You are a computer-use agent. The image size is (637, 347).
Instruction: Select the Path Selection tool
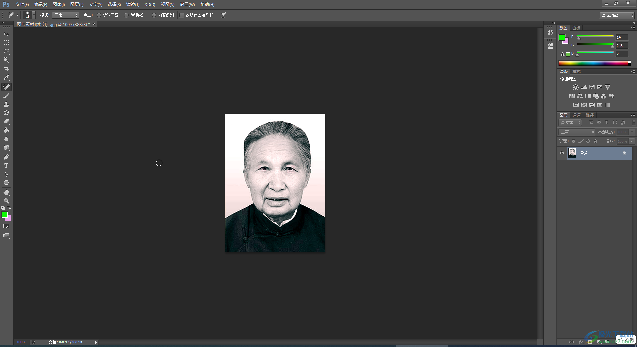pos(6,174)
